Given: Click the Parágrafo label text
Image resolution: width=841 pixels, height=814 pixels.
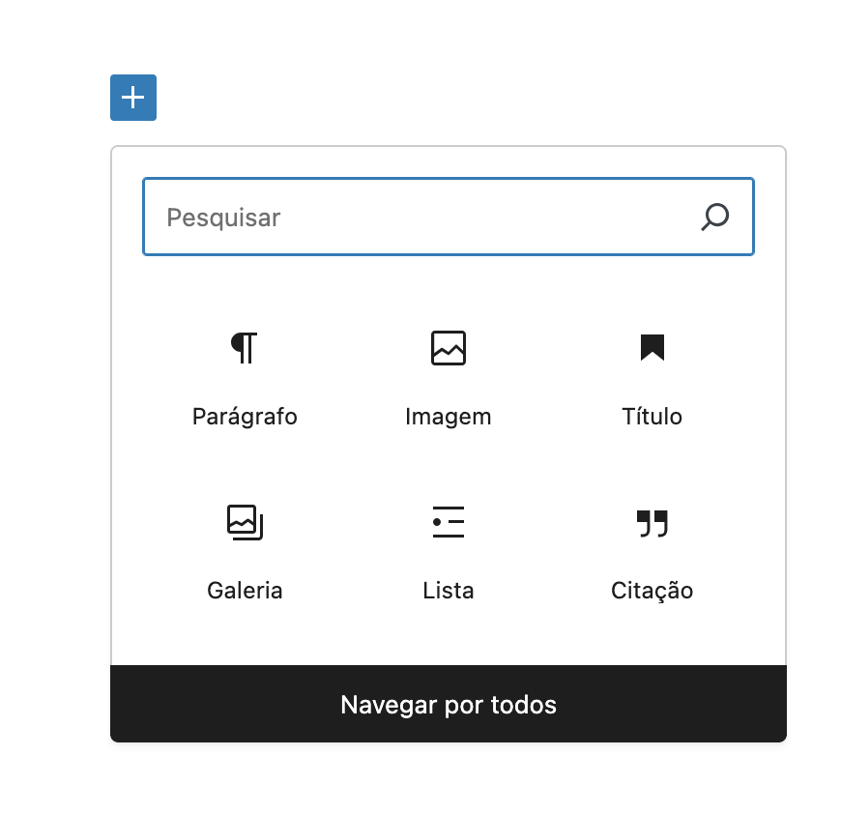Looking at the screenshot, I should click(x=245, y=417).
